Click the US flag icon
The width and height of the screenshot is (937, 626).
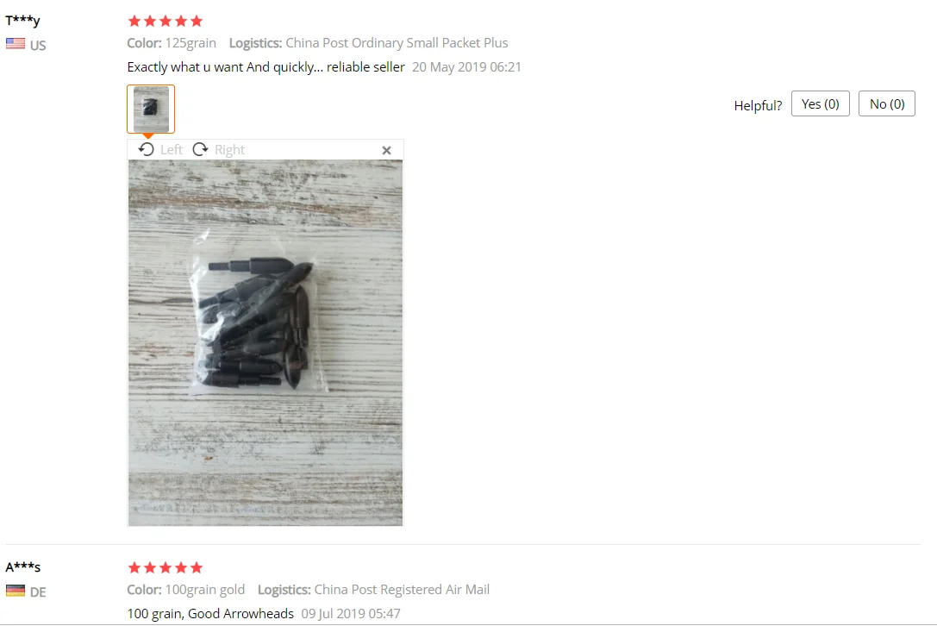coord(16,44)
